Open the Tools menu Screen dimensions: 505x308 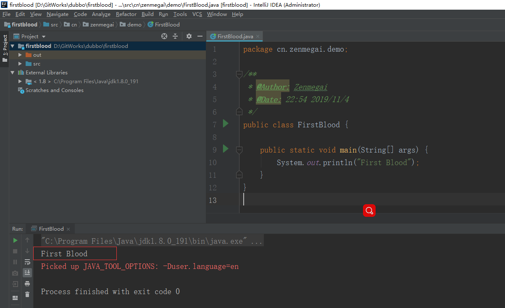tap(180, 14)
